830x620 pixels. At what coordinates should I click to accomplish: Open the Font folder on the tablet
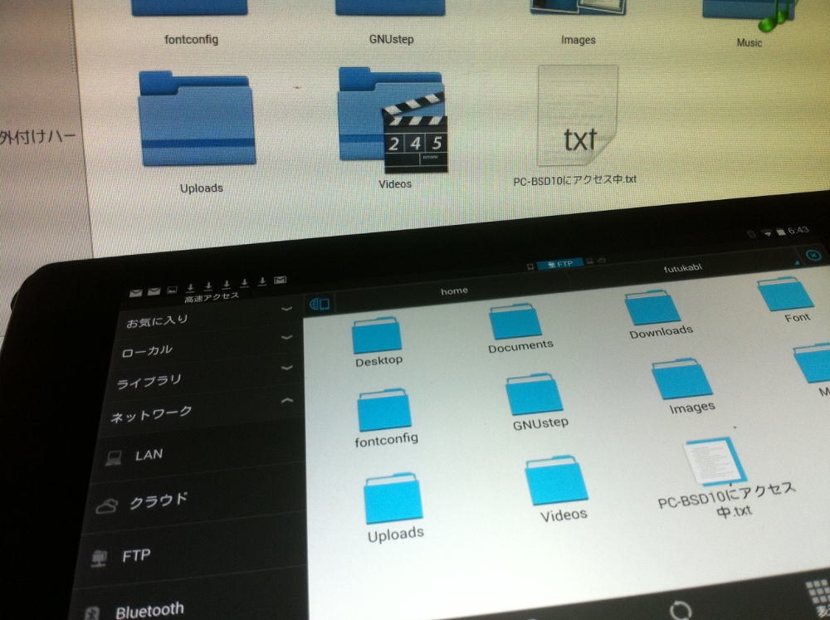point(785,293)
